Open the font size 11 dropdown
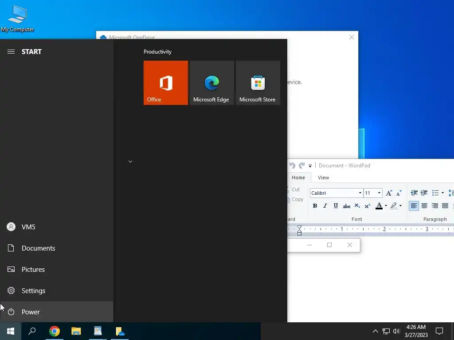 [379, 193]
